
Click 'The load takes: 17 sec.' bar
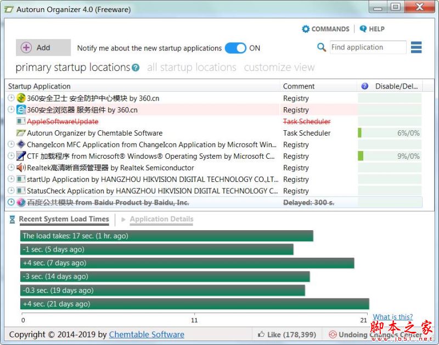point(167,236)
